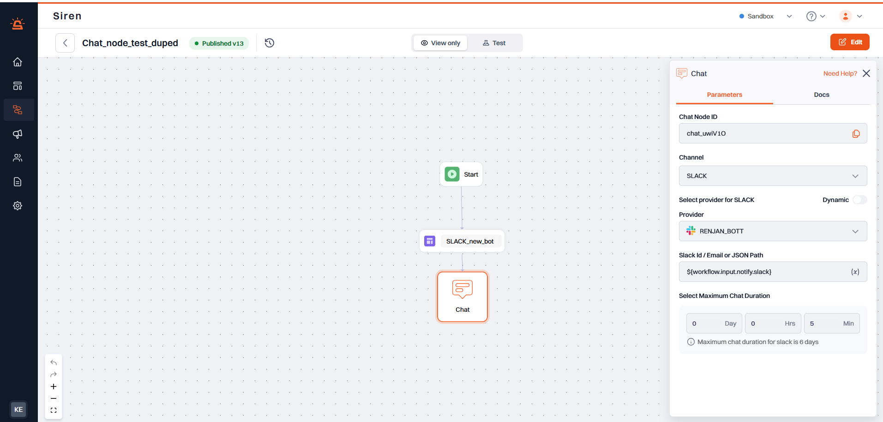This screenshot has height=422, width=883.
Task: Close the Chat parameters panel
Action: tap(866, 73)
